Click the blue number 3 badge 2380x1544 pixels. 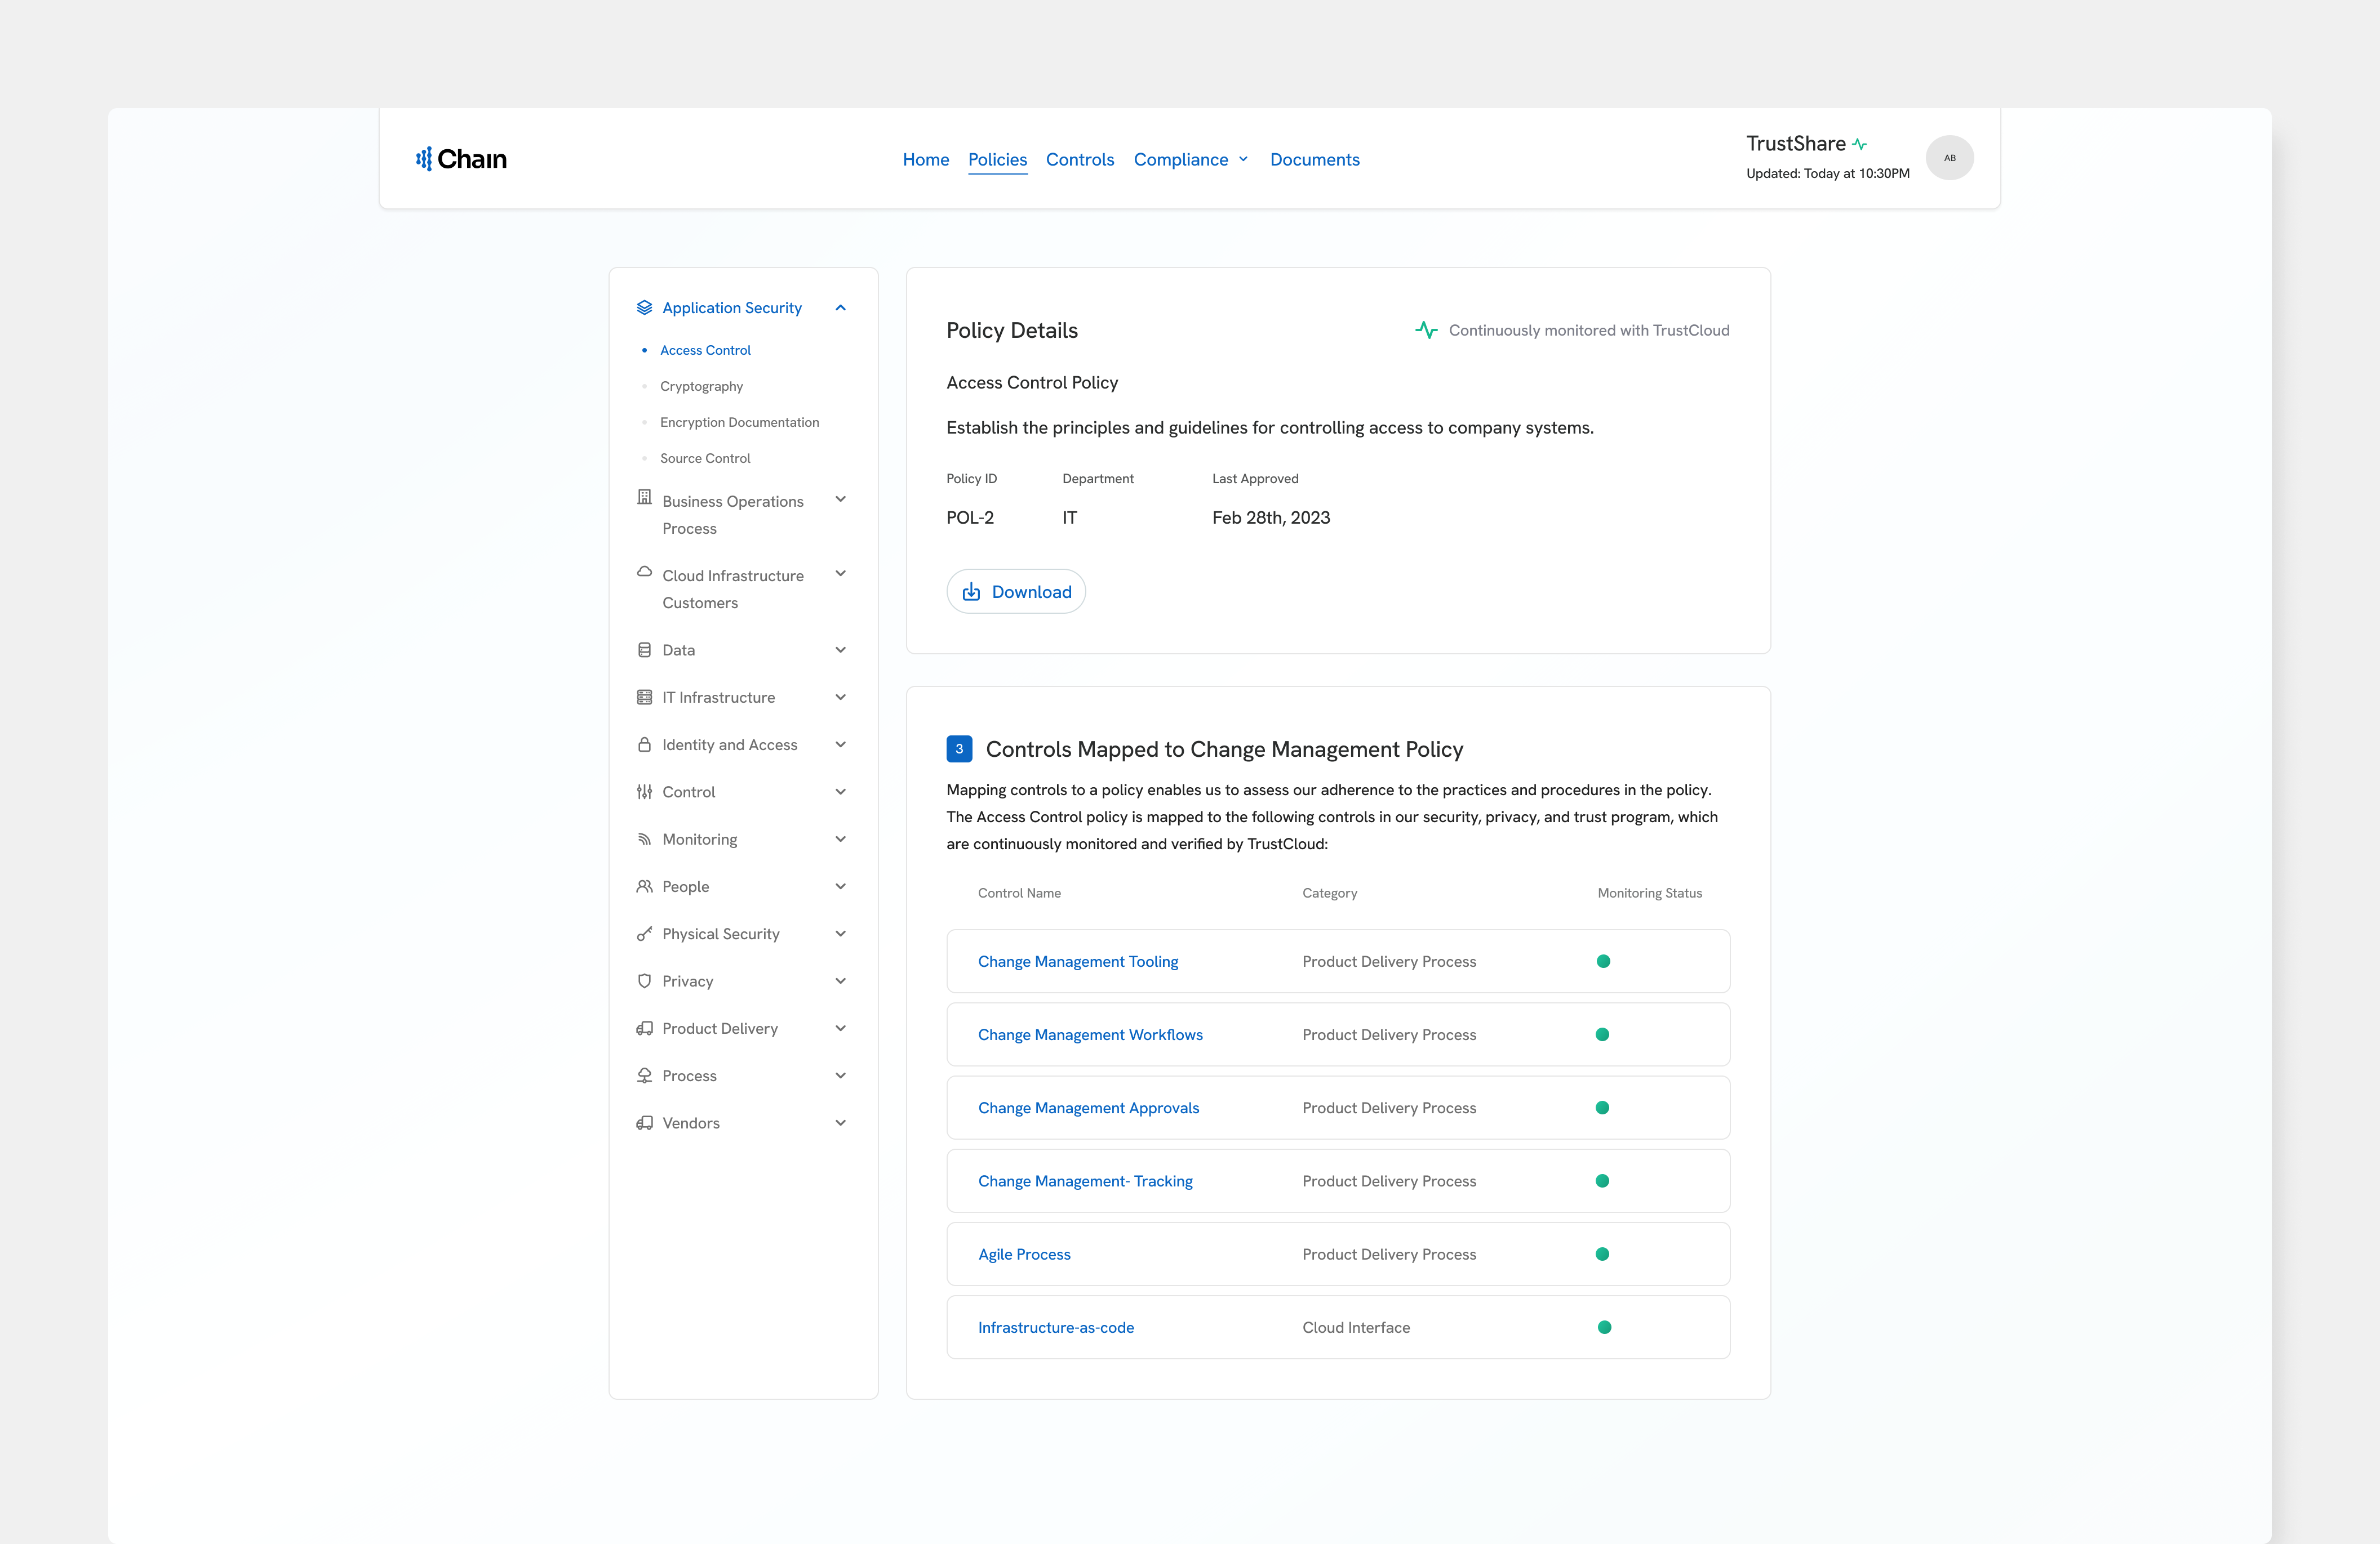(x=959, y=748)
